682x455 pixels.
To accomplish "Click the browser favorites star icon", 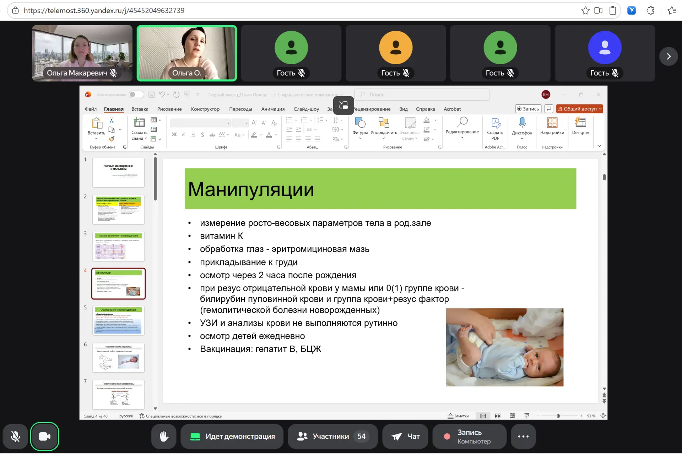I will 585,11.
